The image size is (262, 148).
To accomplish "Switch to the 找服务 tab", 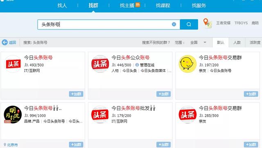I will coord(199,5).
